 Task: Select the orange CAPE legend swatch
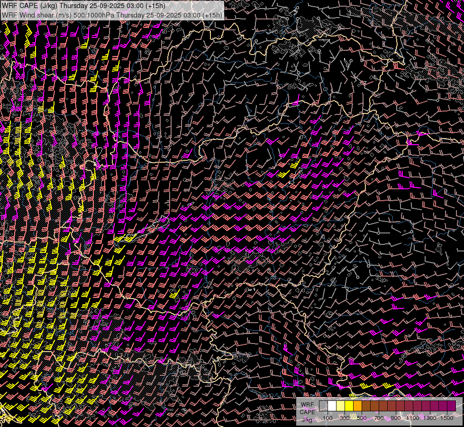(358, 406)
